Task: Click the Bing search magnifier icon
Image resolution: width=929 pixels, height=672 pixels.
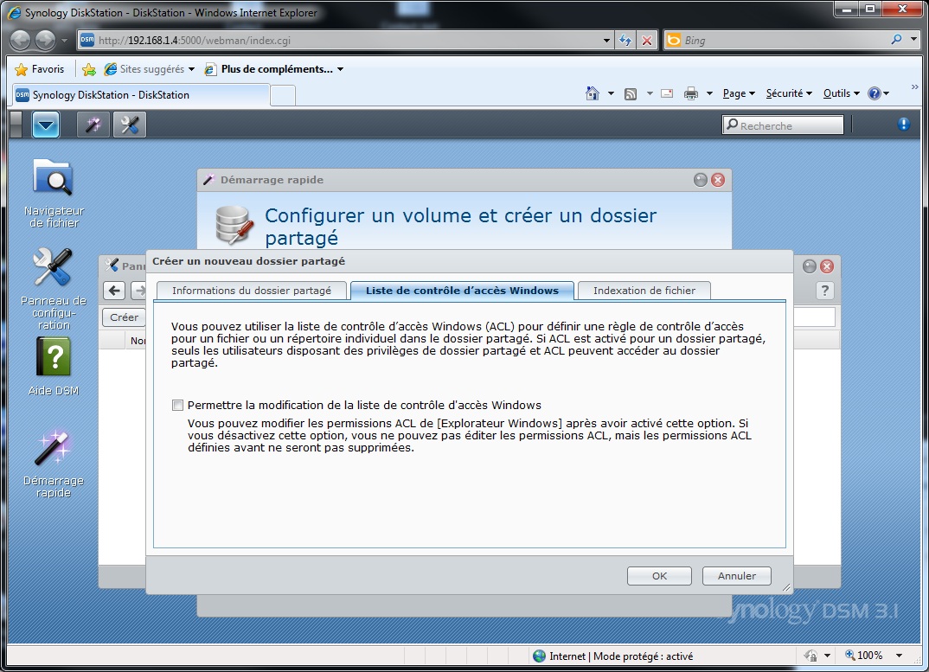Action: tap(896, 40)
